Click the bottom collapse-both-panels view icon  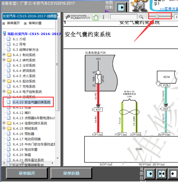coord(162,174)
